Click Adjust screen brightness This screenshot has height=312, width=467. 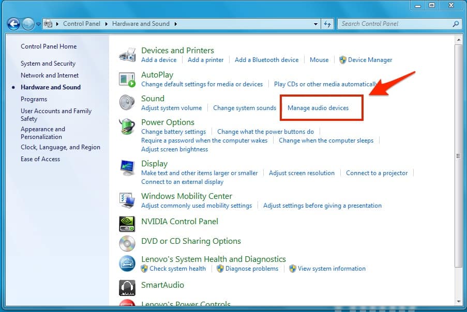(174, 149)
